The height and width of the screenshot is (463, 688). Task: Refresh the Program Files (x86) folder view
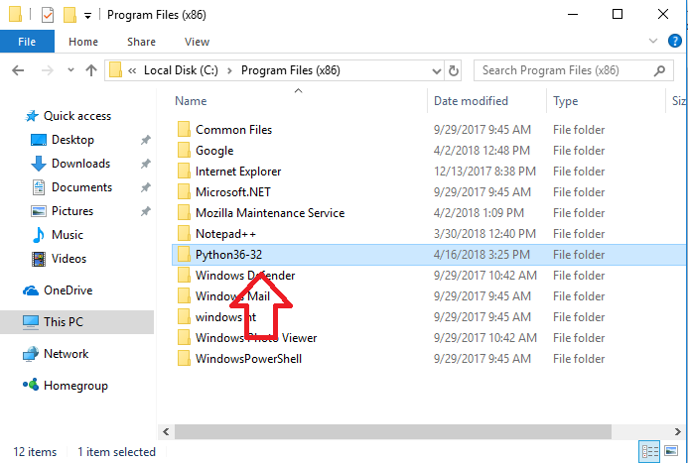coord(454,70)
